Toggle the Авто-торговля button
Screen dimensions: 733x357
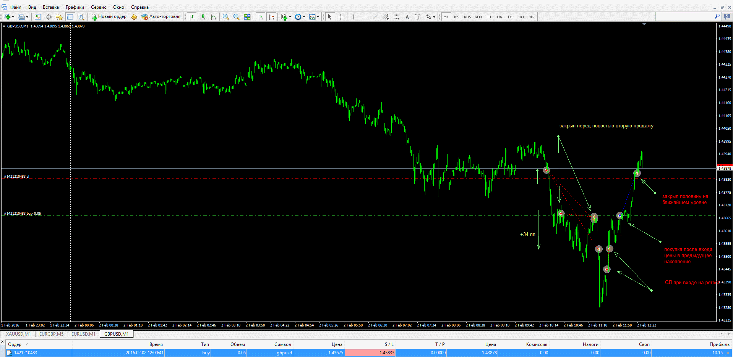coord(161,17)
